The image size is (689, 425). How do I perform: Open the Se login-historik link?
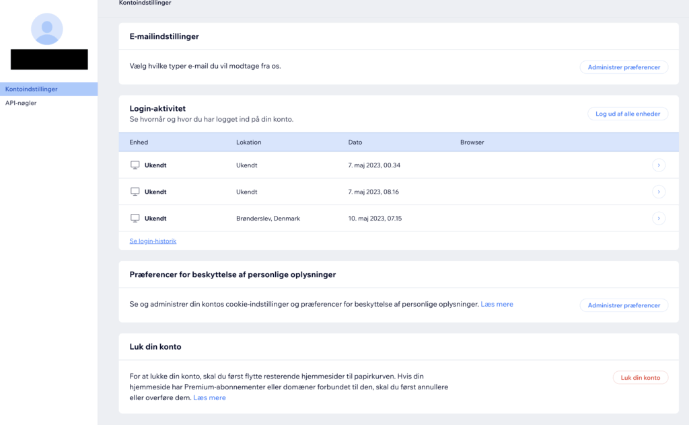tap(153, 241)
